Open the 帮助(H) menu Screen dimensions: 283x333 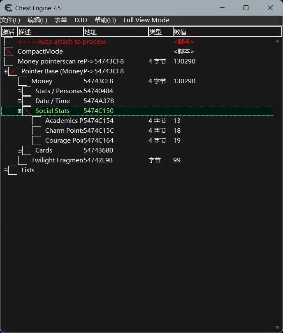105,20
